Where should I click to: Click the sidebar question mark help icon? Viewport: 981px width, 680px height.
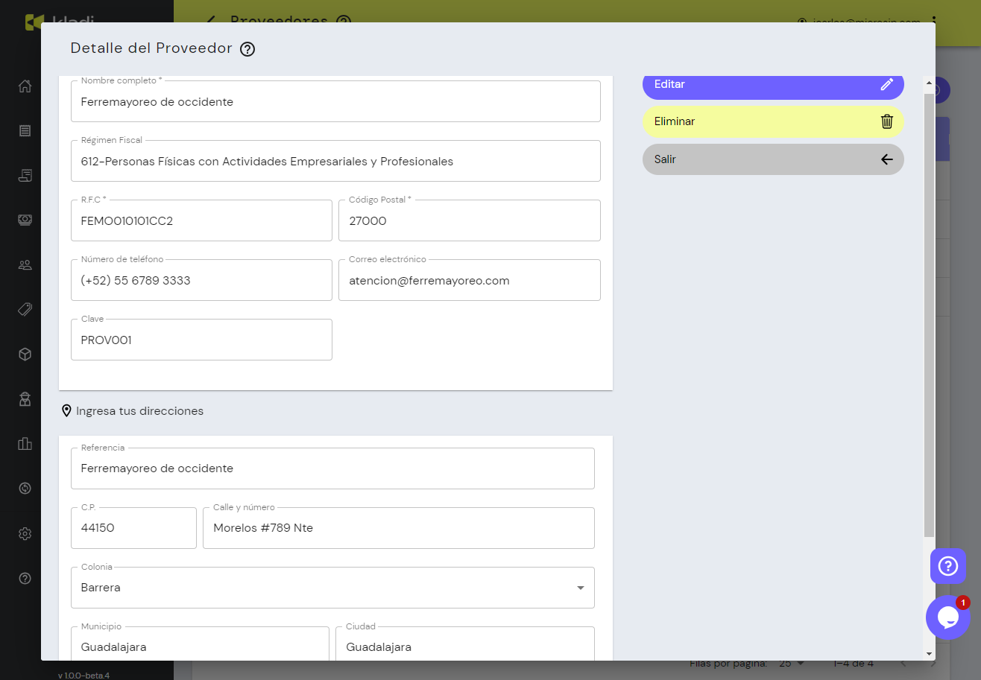point(25,578)
